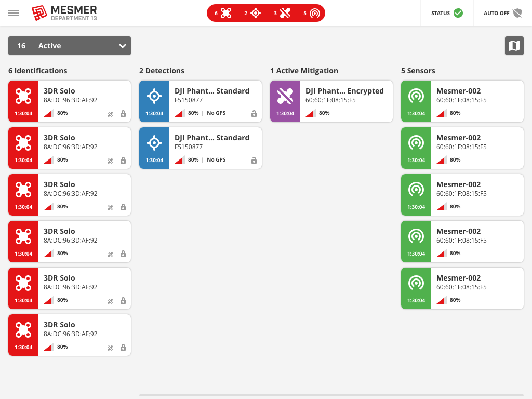The image size is (532, 399).
Task: Click the drone identifications count in red bar
Action: (x=223, y=13)
